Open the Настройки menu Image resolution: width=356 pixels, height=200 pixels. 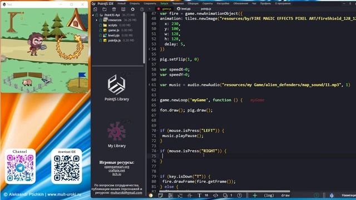click(x=223, y=4)
